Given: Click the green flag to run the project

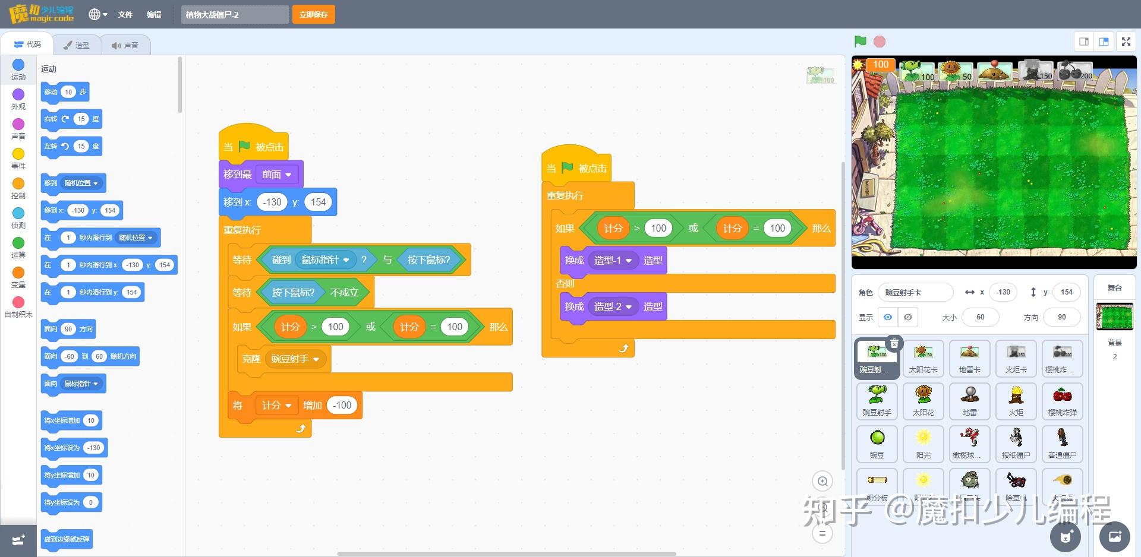Looking at the screenshot, I should (x=860, y=42).
